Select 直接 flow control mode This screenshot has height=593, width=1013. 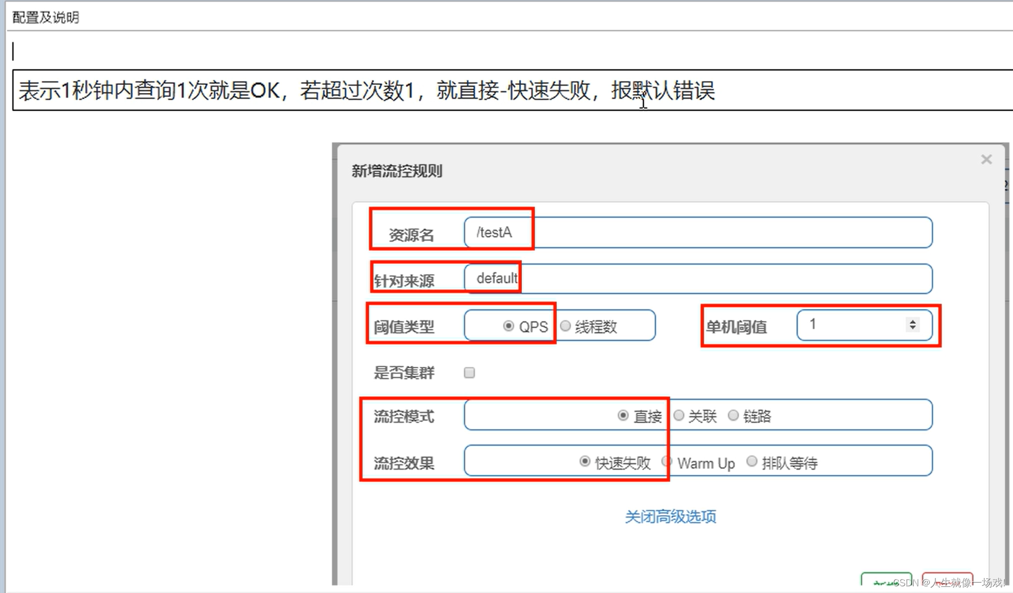(x=623, y=416)
